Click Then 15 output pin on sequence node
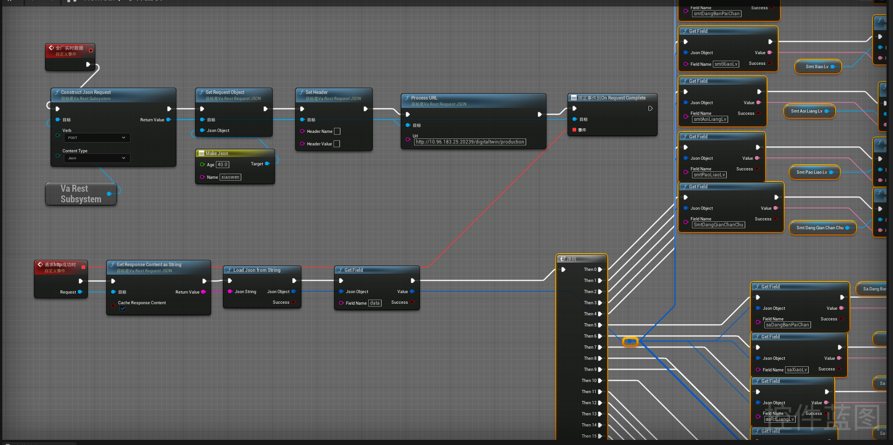 pyautogui.click(x=600, y=436)
